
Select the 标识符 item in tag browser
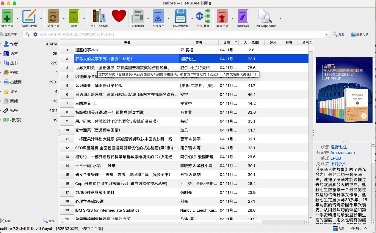[16, 120]
